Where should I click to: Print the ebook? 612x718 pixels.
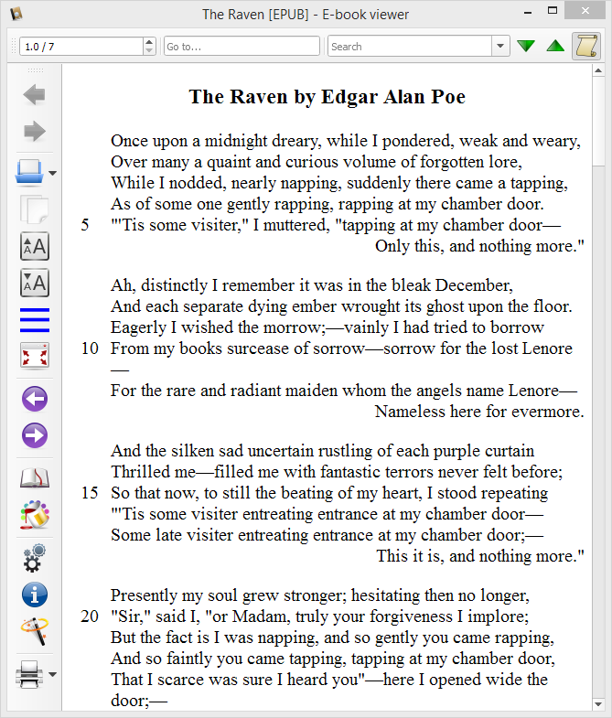29,674
